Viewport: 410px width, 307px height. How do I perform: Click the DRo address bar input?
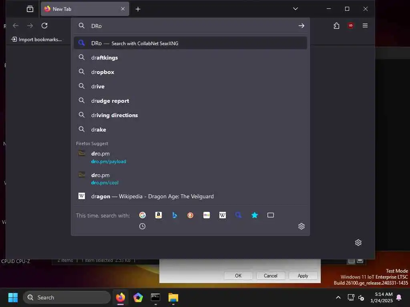tap(191, 26)
